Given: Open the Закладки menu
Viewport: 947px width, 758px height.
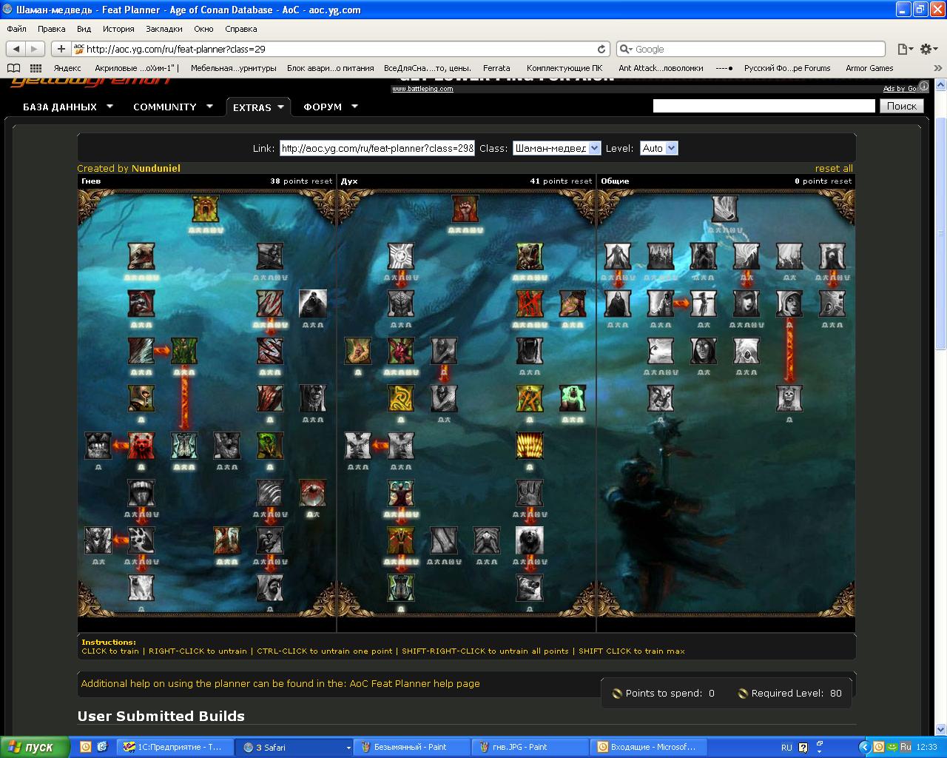Looking at the screenshot, I should tap(164, 29).
